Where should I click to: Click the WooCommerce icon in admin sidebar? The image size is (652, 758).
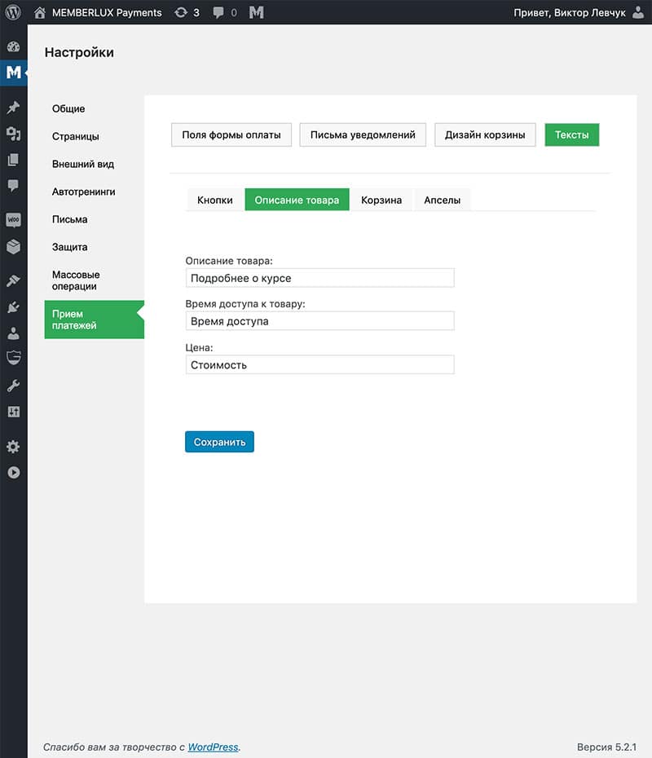(13, 220)
